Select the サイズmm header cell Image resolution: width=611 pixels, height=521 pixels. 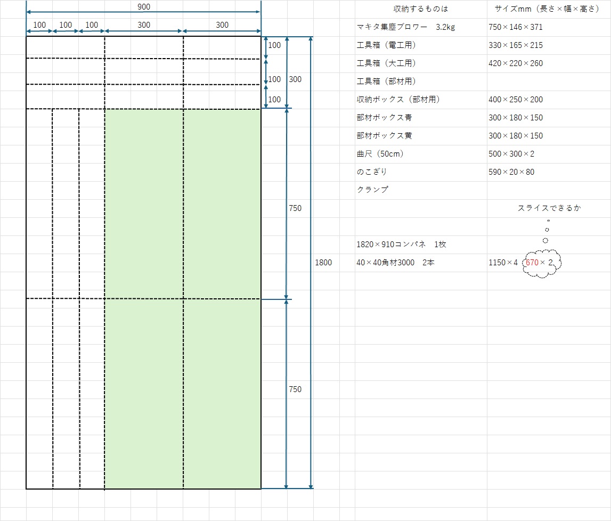pos(547,9)
